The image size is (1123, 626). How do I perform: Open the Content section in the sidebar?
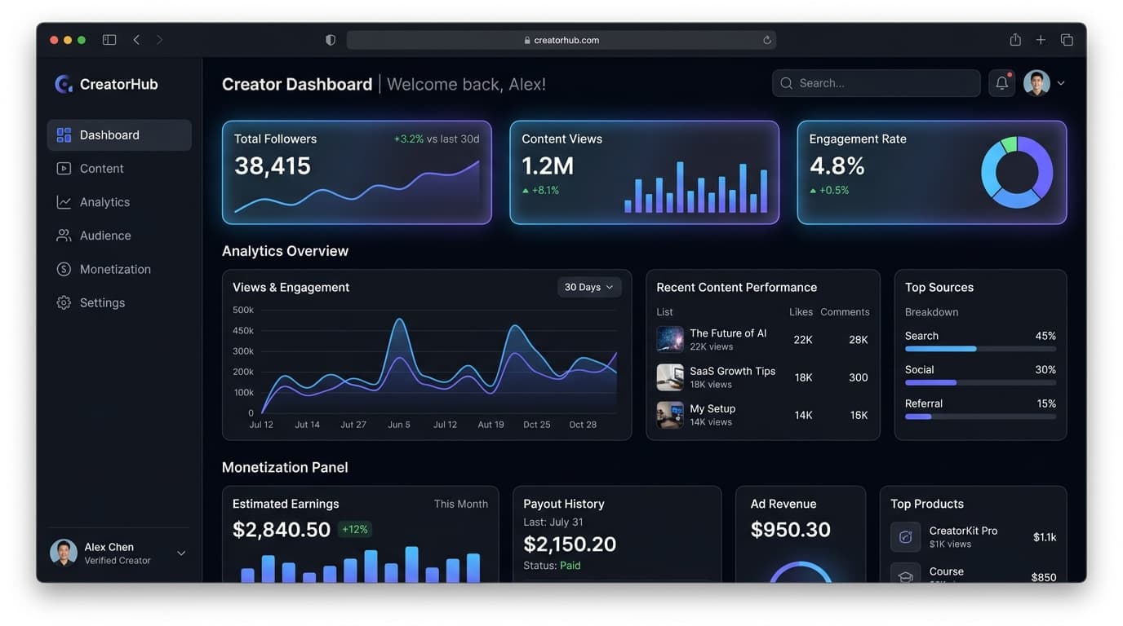pos(119,169)
